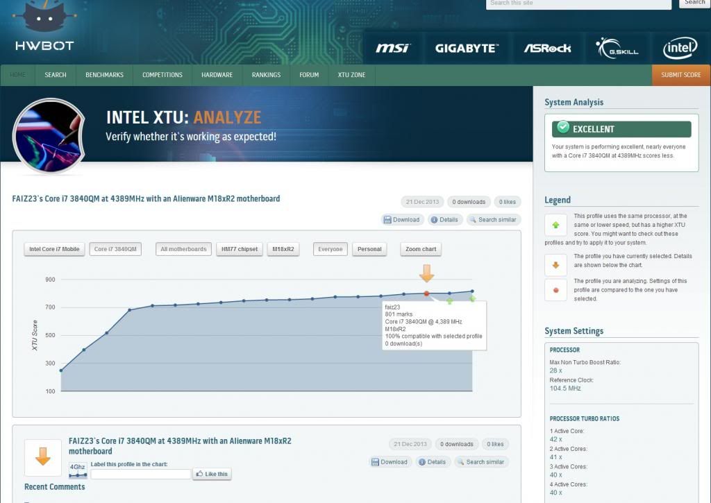This screenshot has height=503, width=711.
Task: Open the FAIZ23 profile title link beside the orange arrow
Action: click(x=180, y=446)
